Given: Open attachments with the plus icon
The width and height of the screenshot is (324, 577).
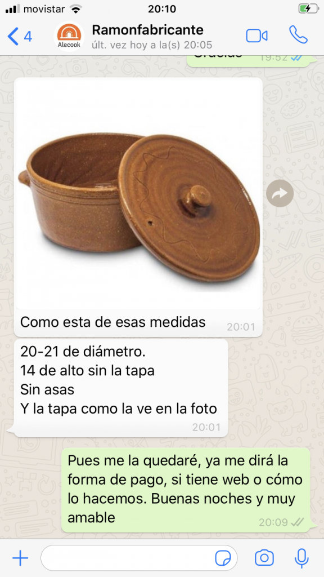Looking at the screenshot, I should [20, 558].
